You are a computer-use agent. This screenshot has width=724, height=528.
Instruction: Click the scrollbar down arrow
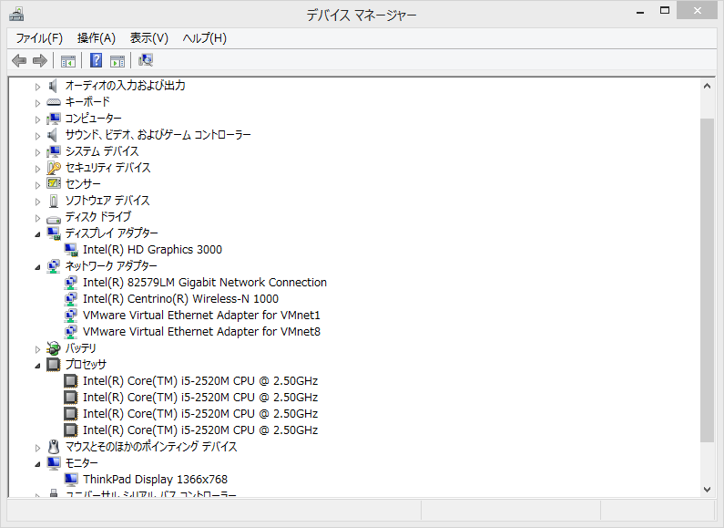(707, 489)
